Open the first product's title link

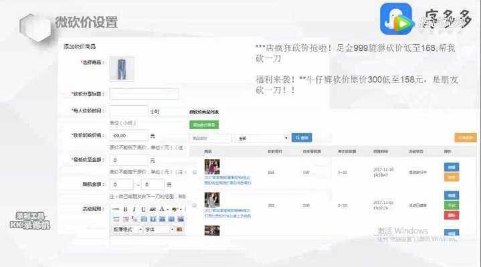[x=227, y=180]
